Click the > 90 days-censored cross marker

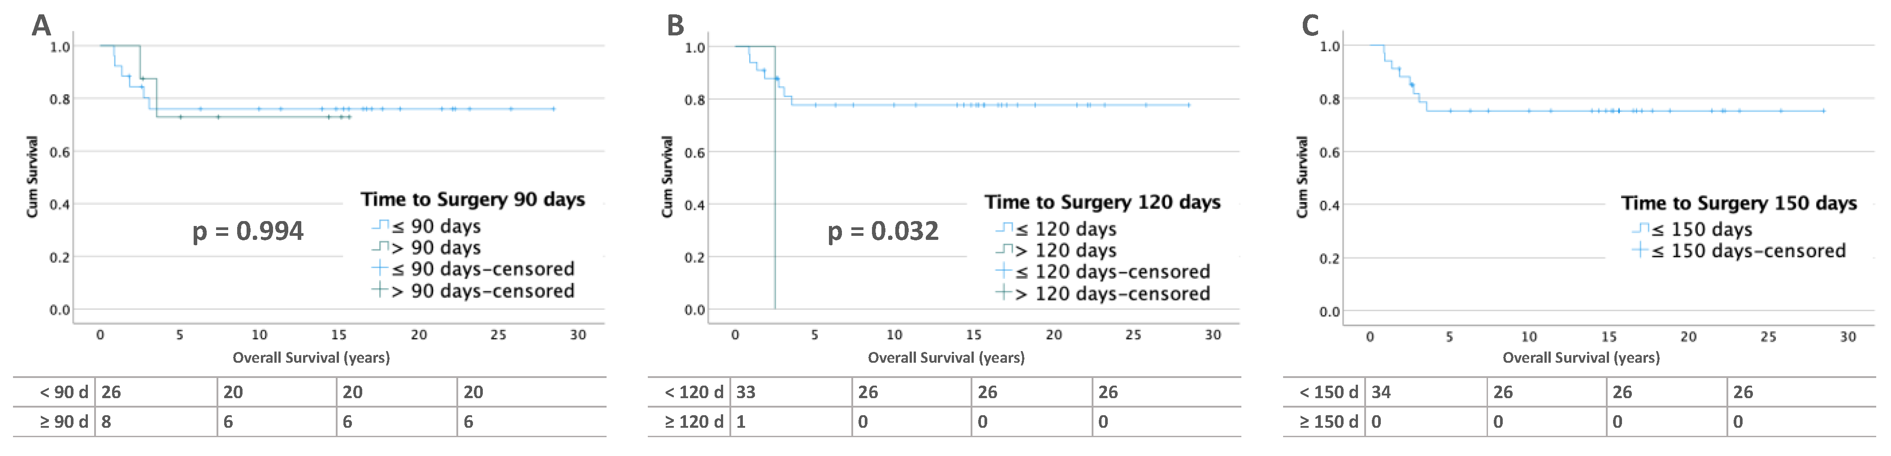click(380, 290)
